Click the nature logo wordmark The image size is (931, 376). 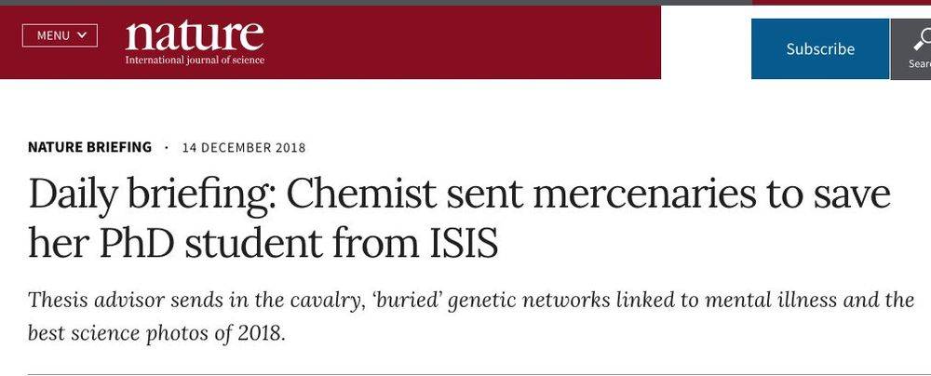[195, 35]
